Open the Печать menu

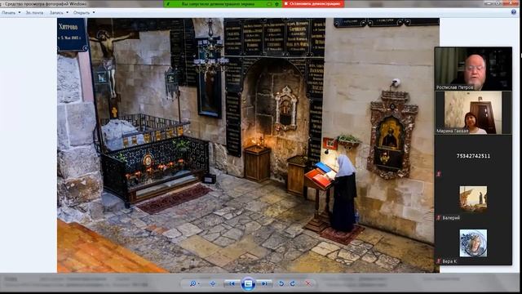[11, 13]
